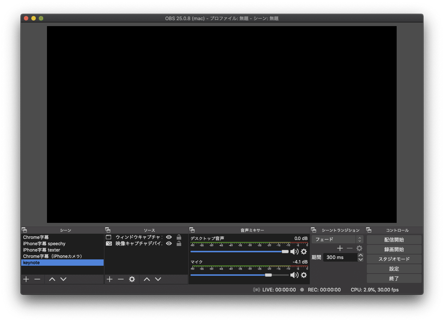Click 終了 to exit OBS
The height and width of the screenshot is (322, 444).
pos(394,278)
